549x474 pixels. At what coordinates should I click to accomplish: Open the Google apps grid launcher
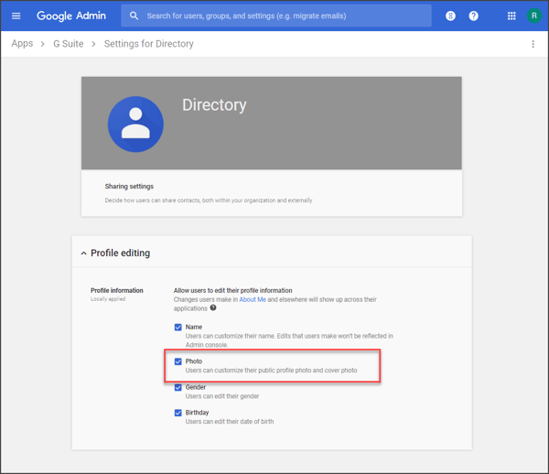coord(511,16)
